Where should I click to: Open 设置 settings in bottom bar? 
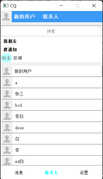[84, 173]
